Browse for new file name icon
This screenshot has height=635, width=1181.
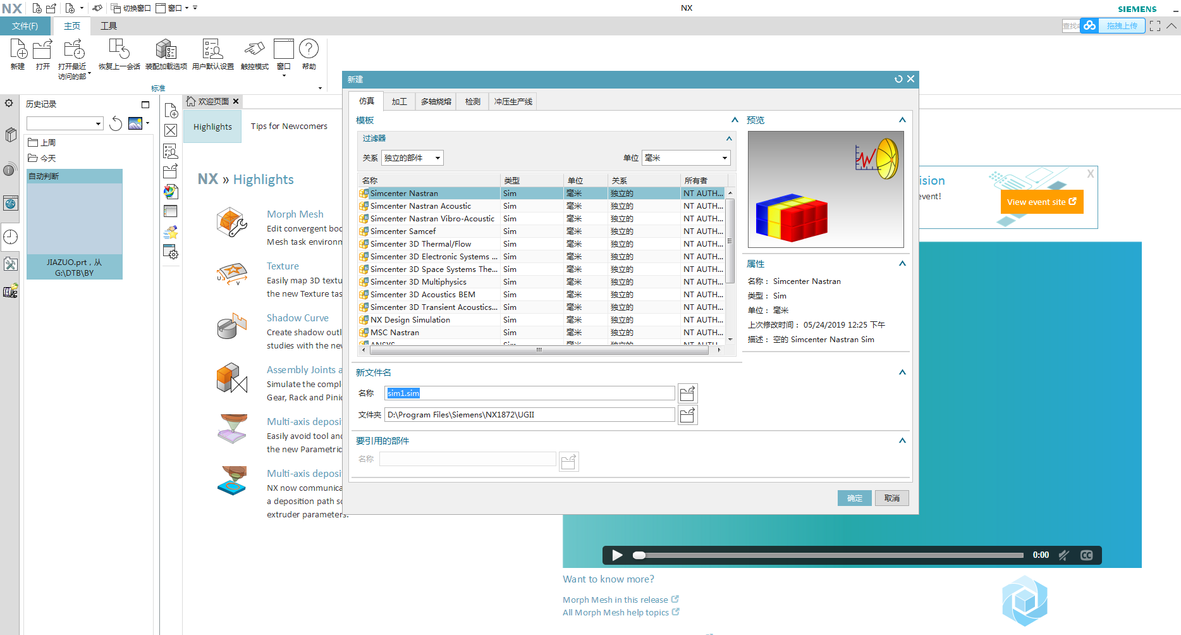tap(687, 393)
